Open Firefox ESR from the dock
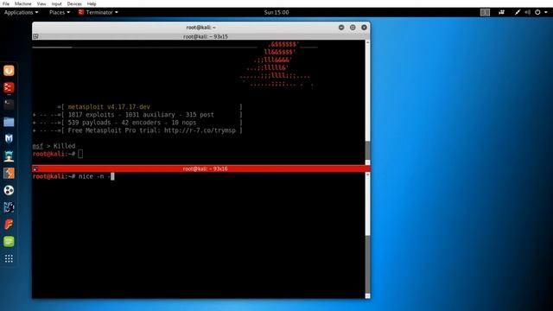The height and width of the screenshot is (311, 553). pyautogui.click(x=9, y=71)
